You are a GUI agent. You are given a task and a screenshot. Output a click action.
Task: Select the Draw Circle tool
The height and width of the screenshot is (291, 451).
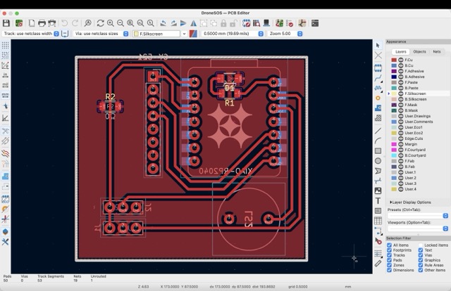378,161
